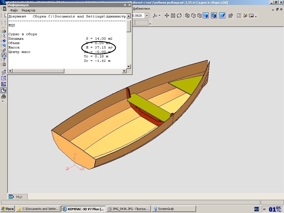Open the Редактор menu
The height and width of the screenshot is (213, 284).
[x=28, y=10]
